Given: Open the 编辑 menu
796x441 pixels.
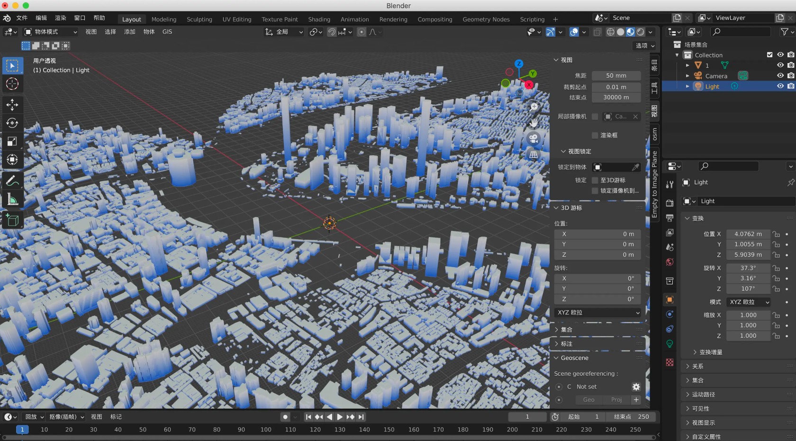Looking at the screenshot, I should click(41, 18).
